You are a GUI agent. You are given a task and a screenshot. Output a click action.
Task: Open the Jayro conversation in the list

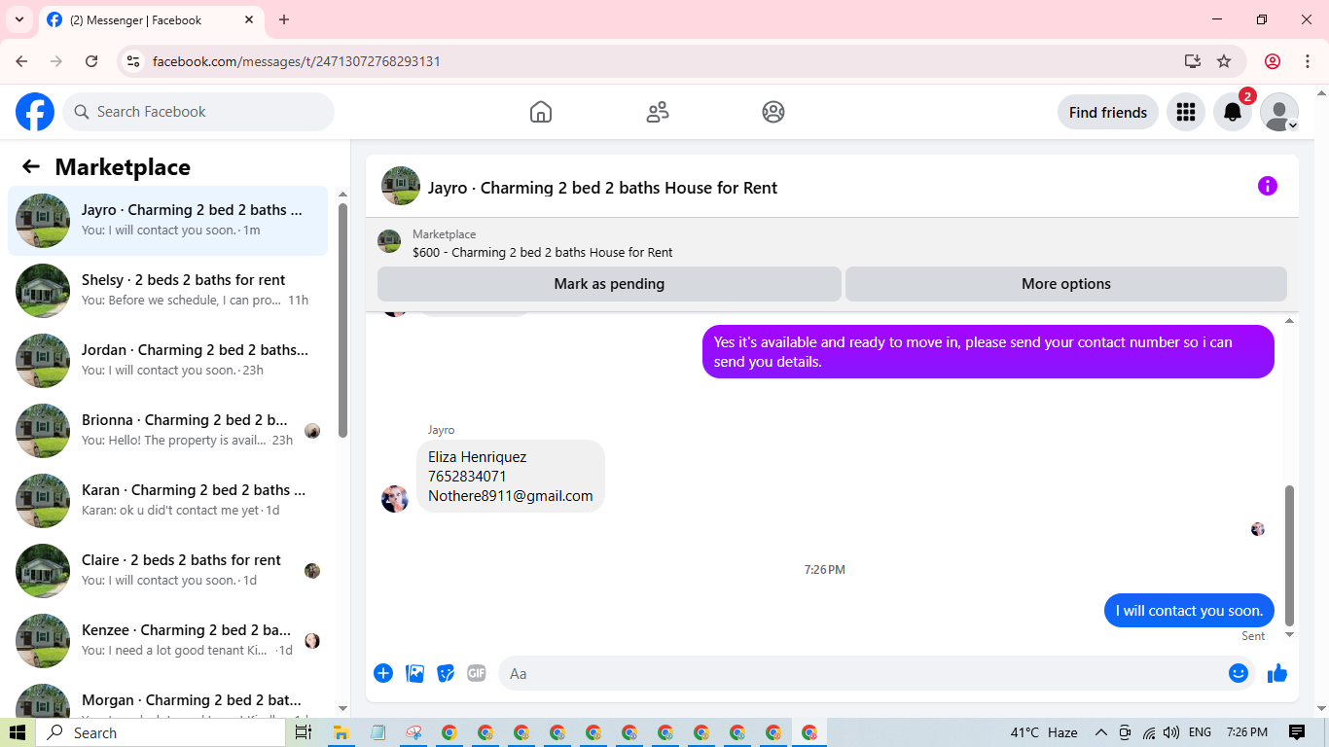(167, 221)
